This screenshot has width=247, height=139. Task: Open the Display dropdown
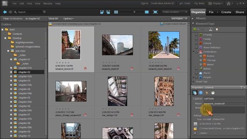(x=215, y=3)
